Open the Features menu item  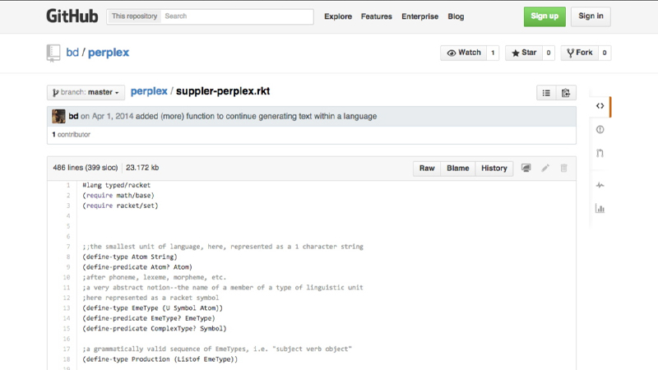(x=377, y=16)
